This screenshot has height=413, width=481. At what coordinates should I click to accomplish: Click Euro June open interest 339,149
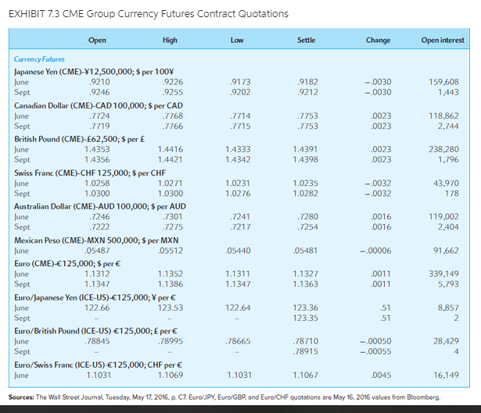point(444,274)
